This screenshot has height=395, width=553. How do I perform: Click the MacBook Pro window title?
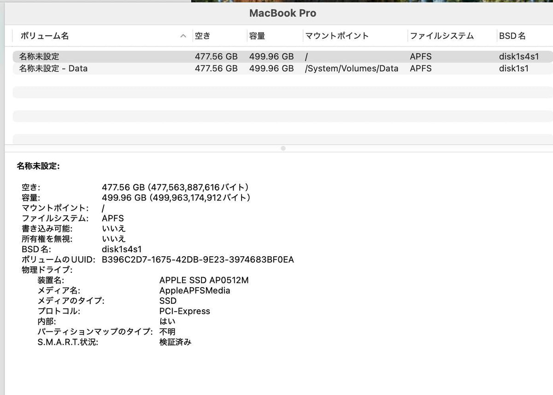[282, 13]
